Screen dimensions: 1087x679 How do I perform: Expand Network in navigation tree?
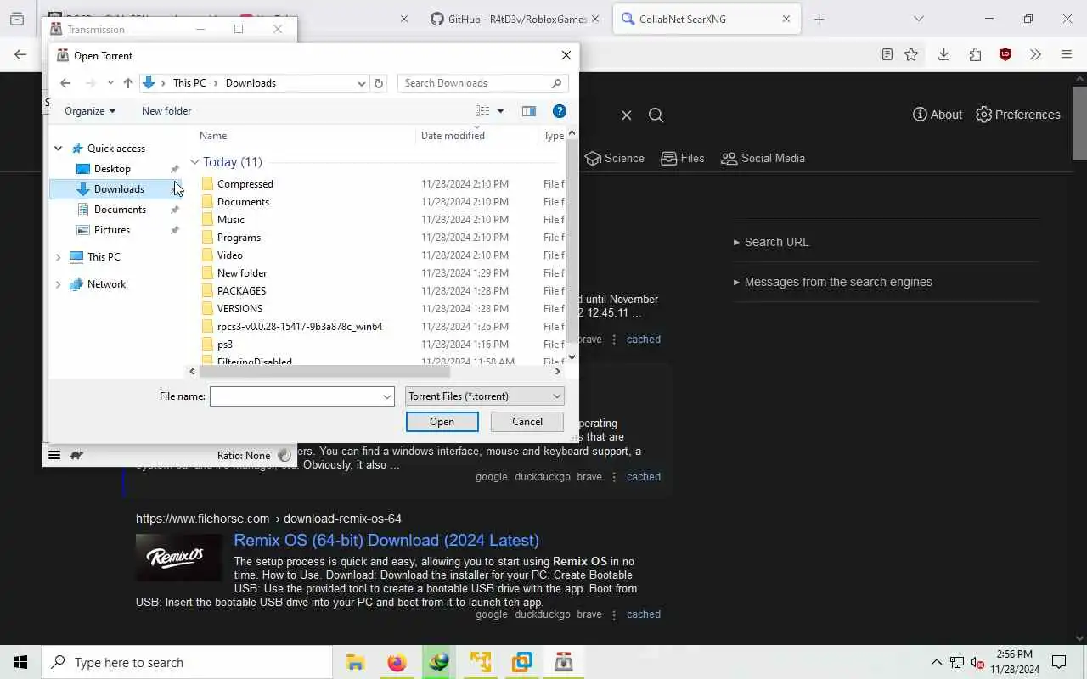coord(58,284)
